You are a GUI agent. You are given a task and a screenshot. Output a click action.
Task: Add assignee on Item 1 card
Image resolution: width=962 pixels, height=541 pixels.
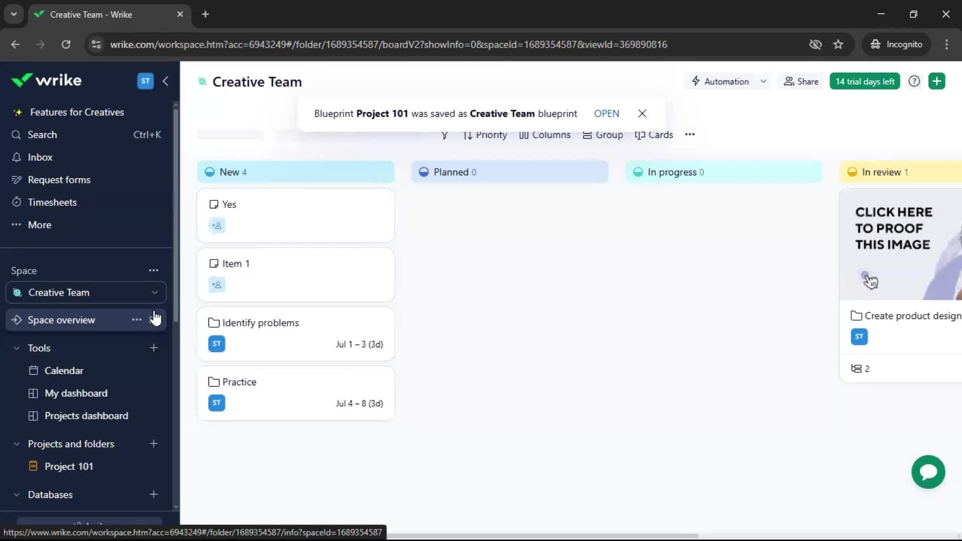tap(216, 285)
